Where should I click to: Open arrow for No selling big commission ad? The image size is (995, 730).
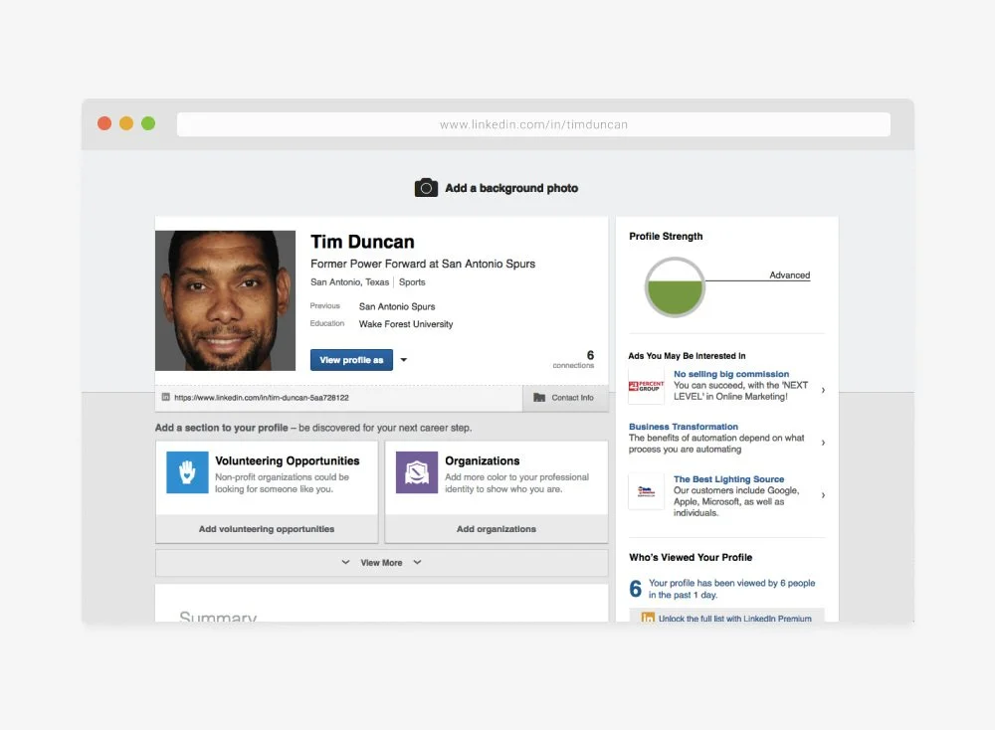tap(823, 390)
